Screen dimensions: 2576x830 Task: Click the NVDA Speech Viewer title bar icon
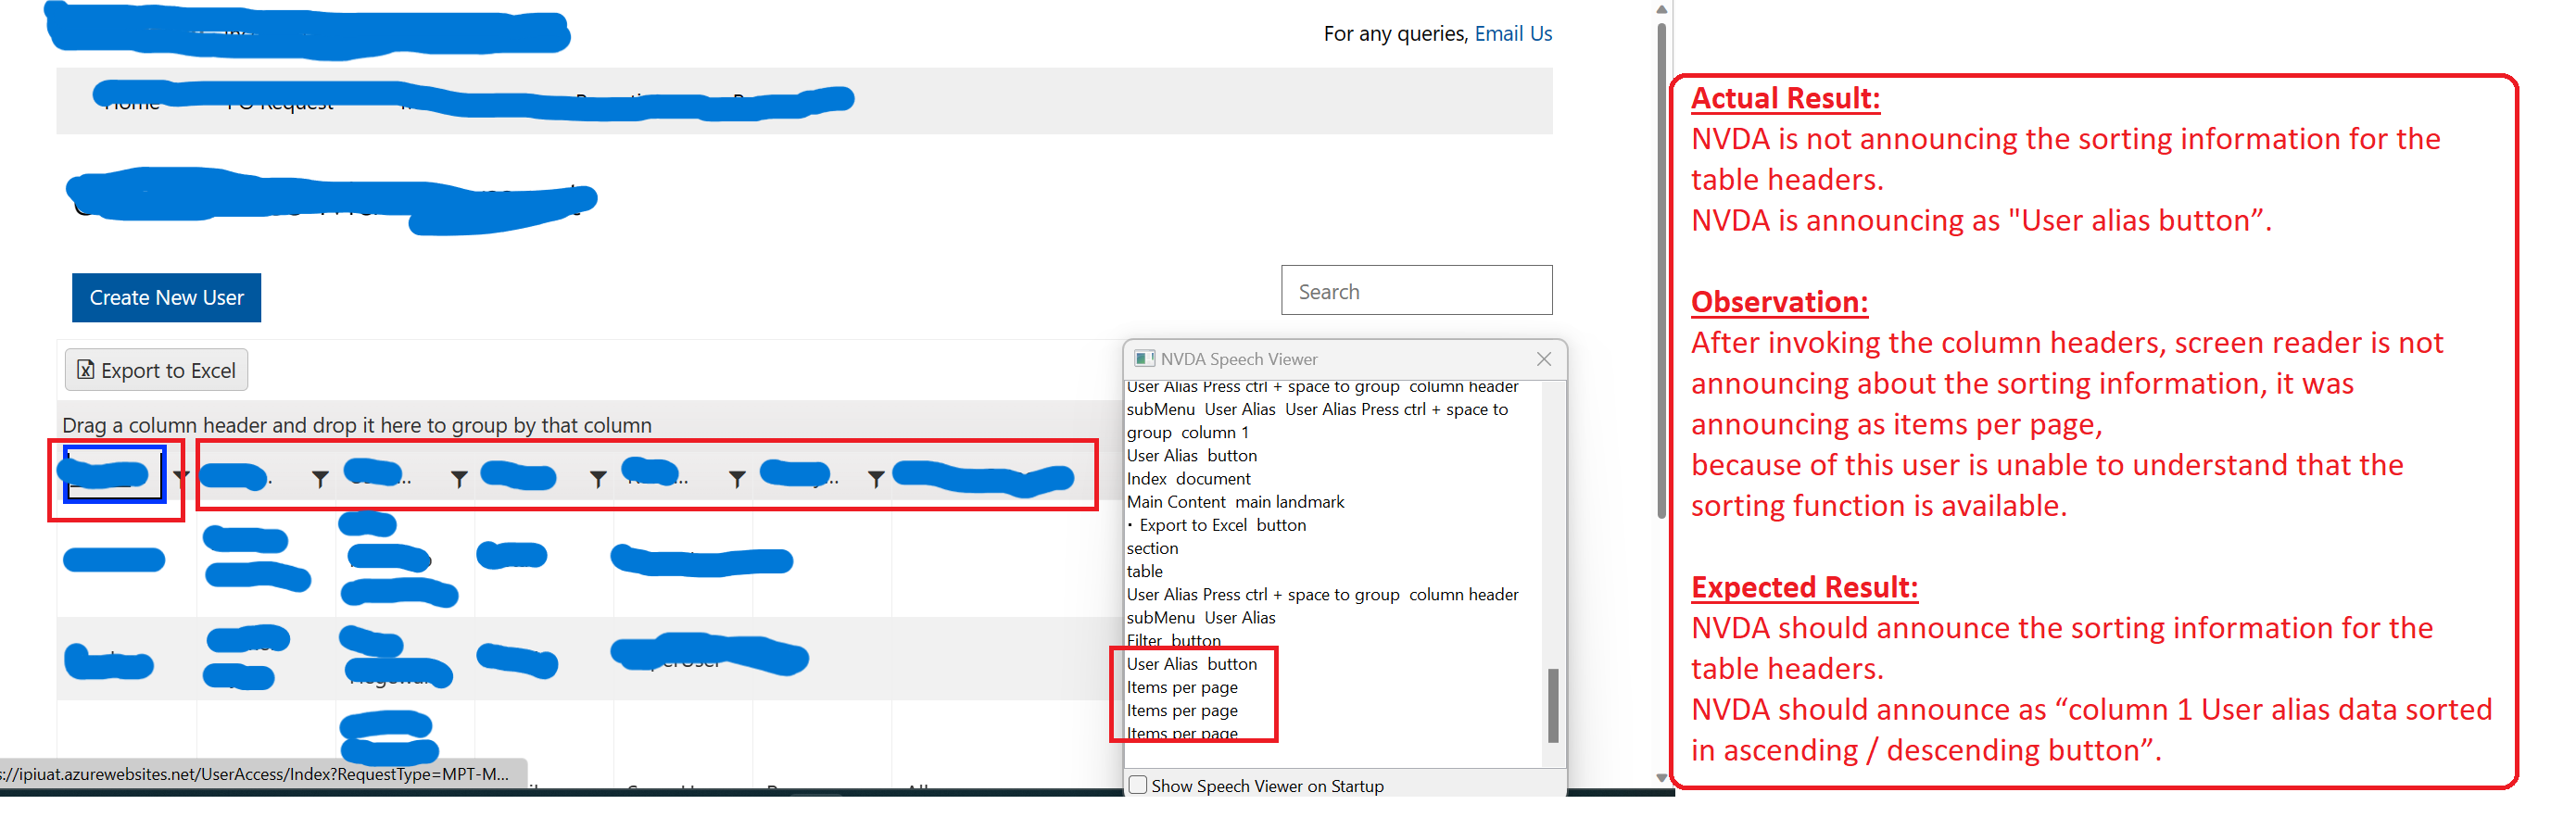[1144, 358]
